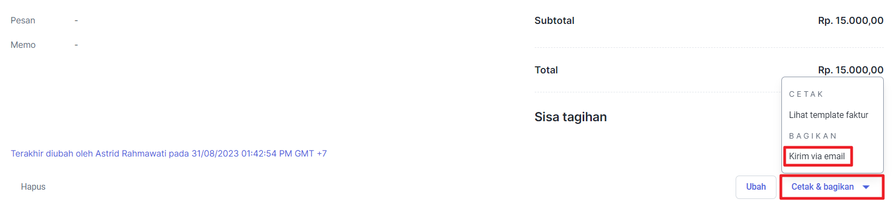This screenshot has height=206, width=893.
Task: Click the Total label
Action: click(x=546, y=70)
